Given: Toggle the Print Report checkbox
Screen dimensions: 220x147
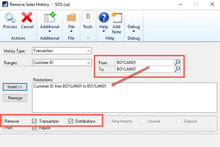Looking at the screenshot, I should pos(35,128).
